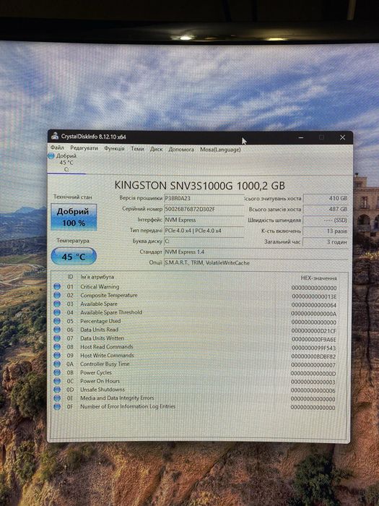Click the status orb of Power On Hours row
Viewport: 379px width, 506px height.
click(x=57, y=381)
